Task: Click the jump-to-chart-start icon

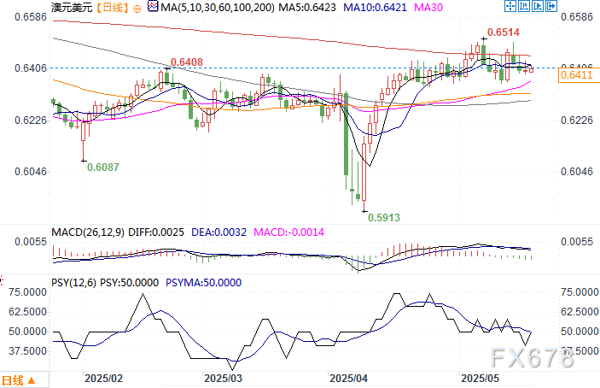Action: [524, 6]
